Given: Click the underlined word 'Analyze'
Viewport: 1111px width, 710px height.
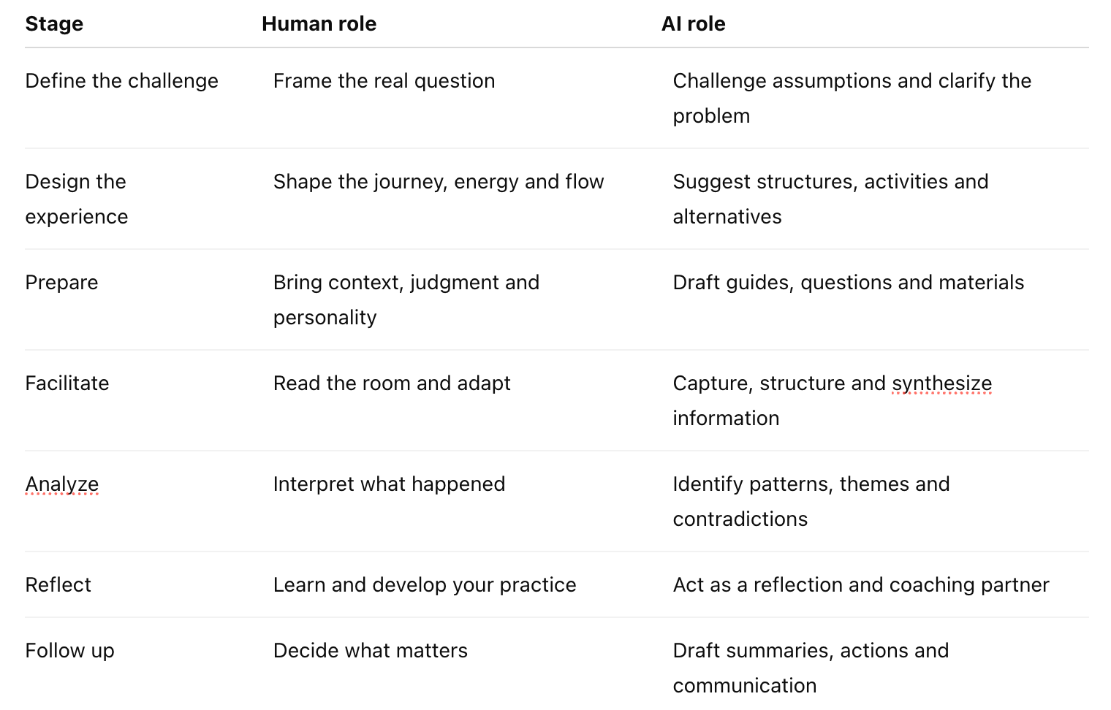Looking at the screenshot, I should tap(61, 484).
